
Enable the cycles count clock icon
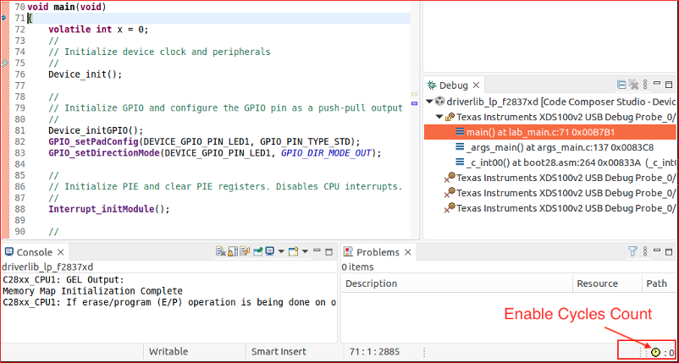pyautogui.click(x=654, y=352)
